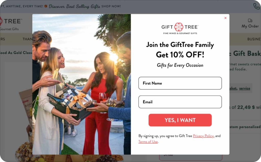Open the Privacy Policy link
This screenshot has width=261, height=162.
tap(203, 136)
